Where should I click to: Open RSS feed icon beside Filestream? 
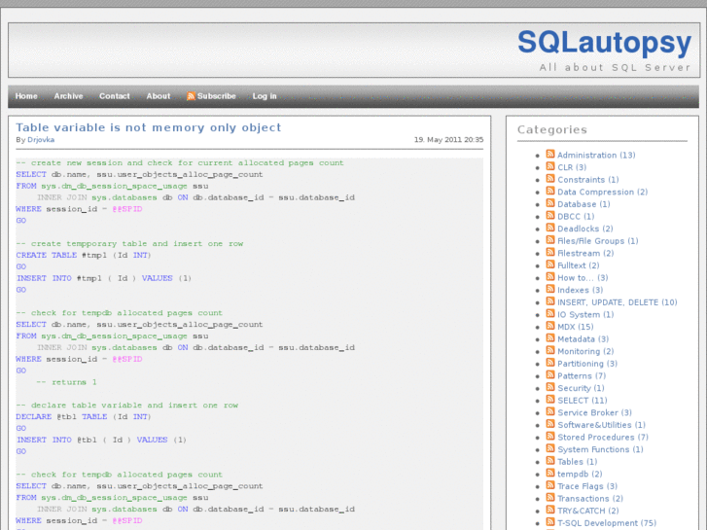coord(550,252)
